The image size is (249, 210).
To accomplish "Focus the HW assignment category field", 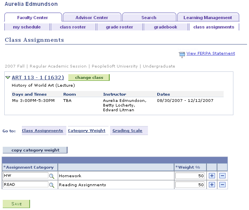I will click(x=26, y=176).
